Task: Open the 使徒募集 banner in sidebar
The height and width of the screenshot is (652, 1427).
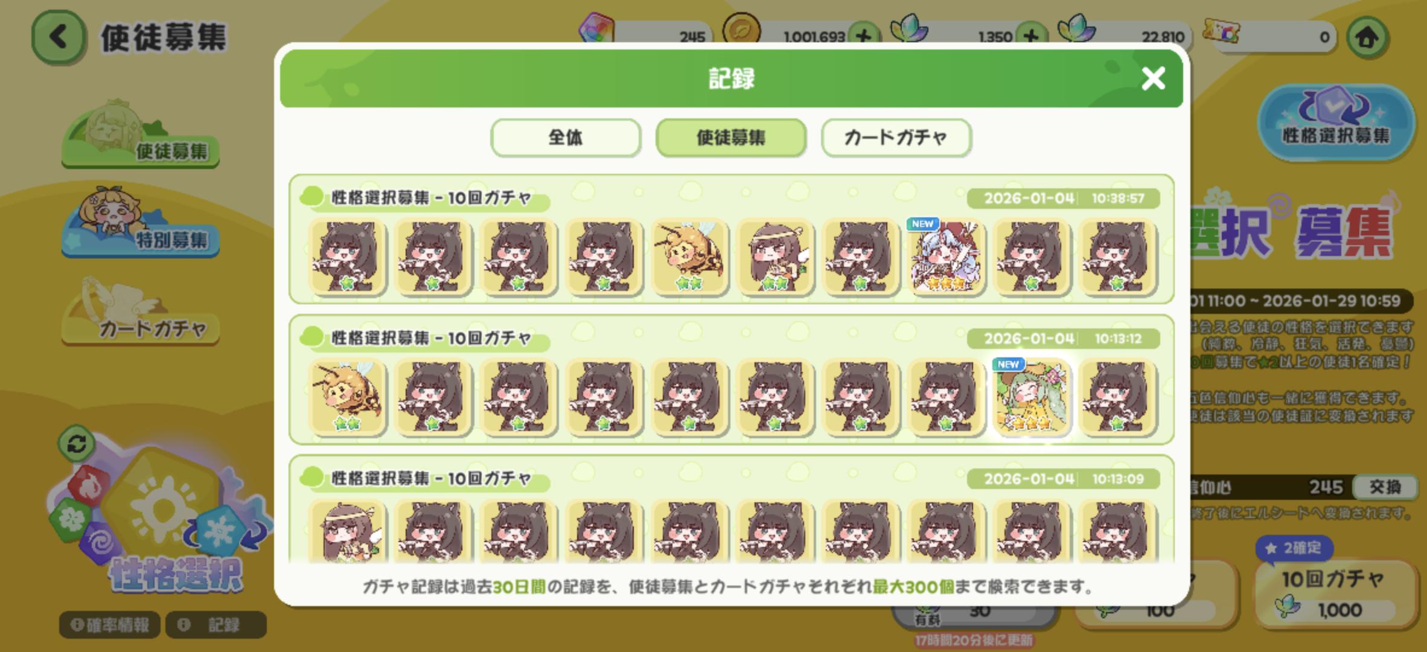Action: tap(140, 135)
